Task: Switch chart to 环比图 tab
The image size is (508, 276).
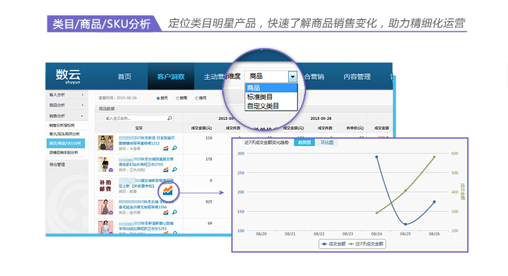Action: [327, 143]
